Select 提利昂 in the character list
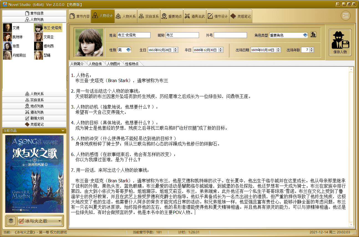 (49, 46)
